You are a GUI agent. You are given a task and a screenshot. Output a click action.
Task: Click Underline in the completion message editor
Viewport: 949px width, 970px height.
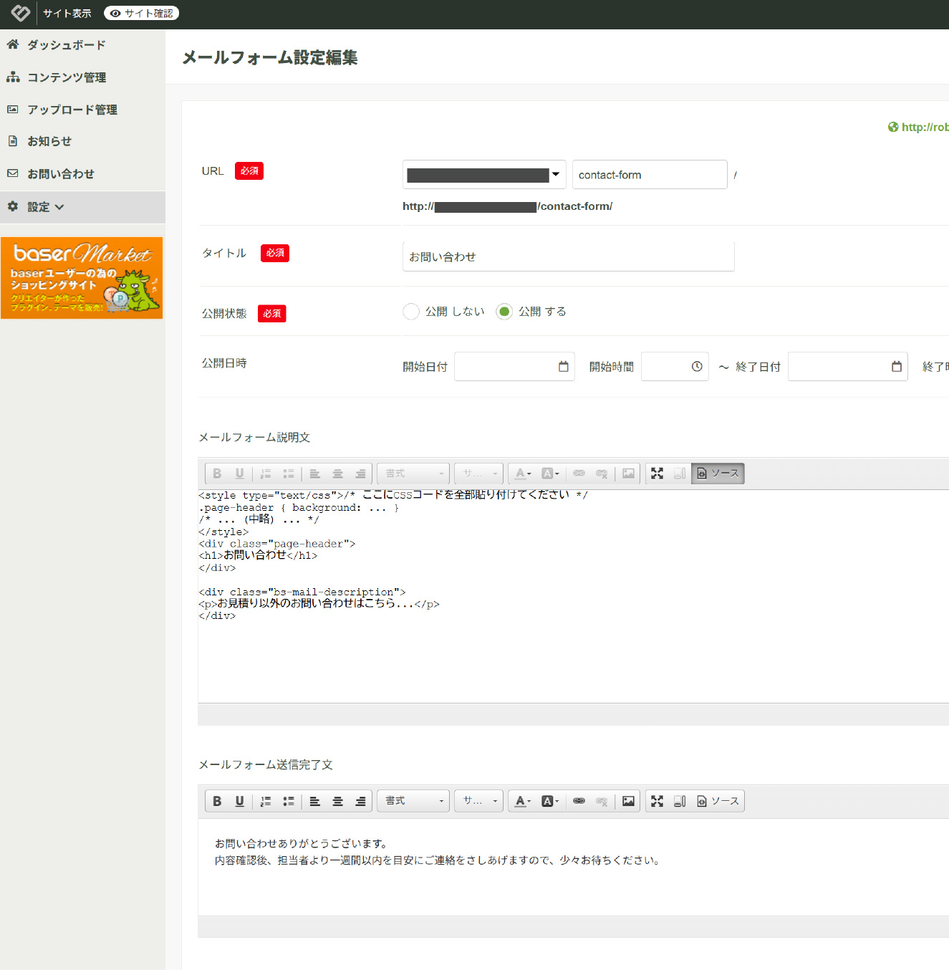point(239,801)
